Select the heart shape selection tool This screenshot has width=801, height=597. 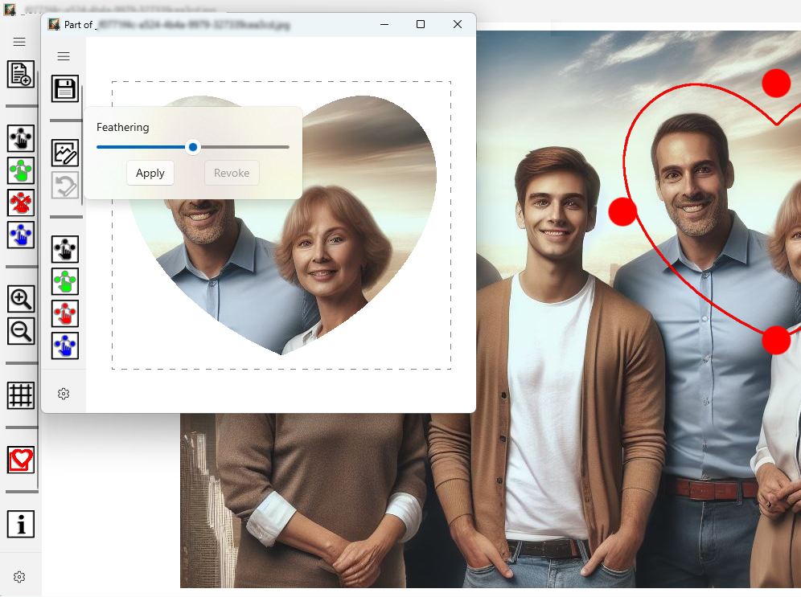click(21, 460)
